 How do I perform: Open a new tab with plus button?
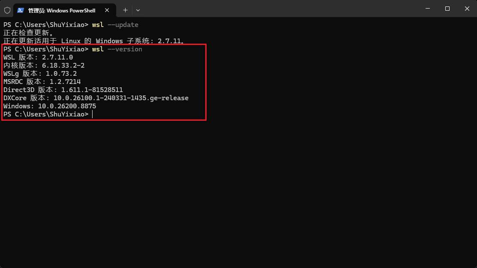point(125,10)
